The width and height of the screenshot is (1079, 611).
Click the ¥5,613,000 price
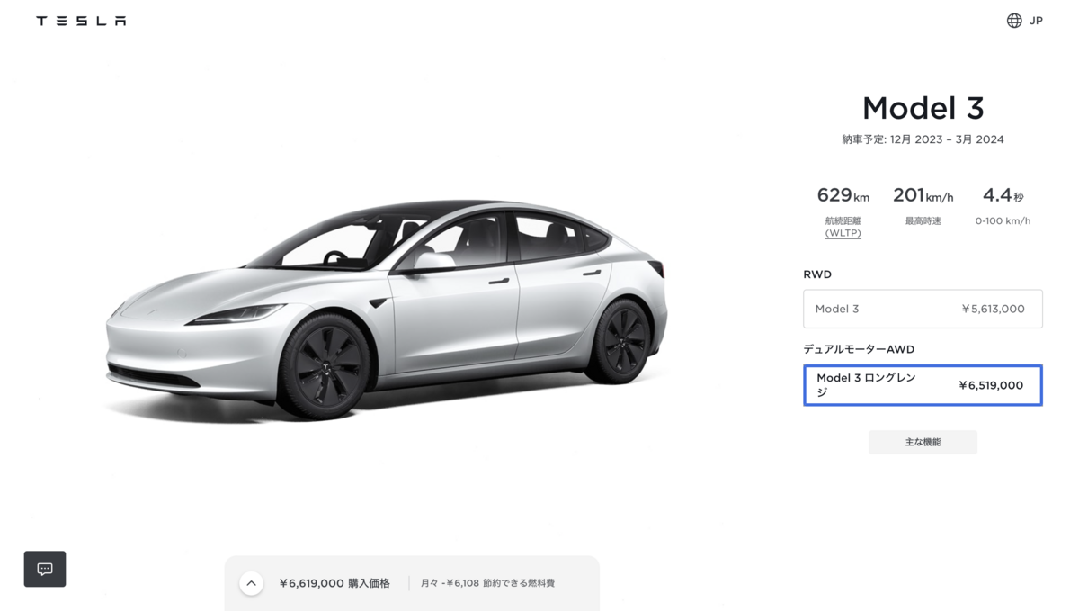pos(993,309)
